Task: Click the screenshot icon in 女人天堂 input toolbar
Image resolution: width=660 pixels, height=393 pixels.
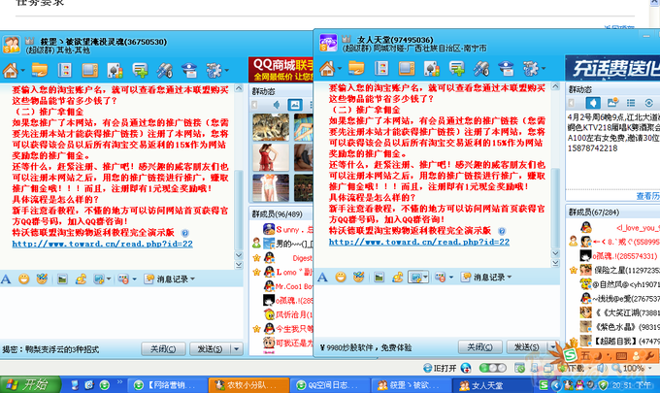Action: pyautogui.click(x=415, y=277)
